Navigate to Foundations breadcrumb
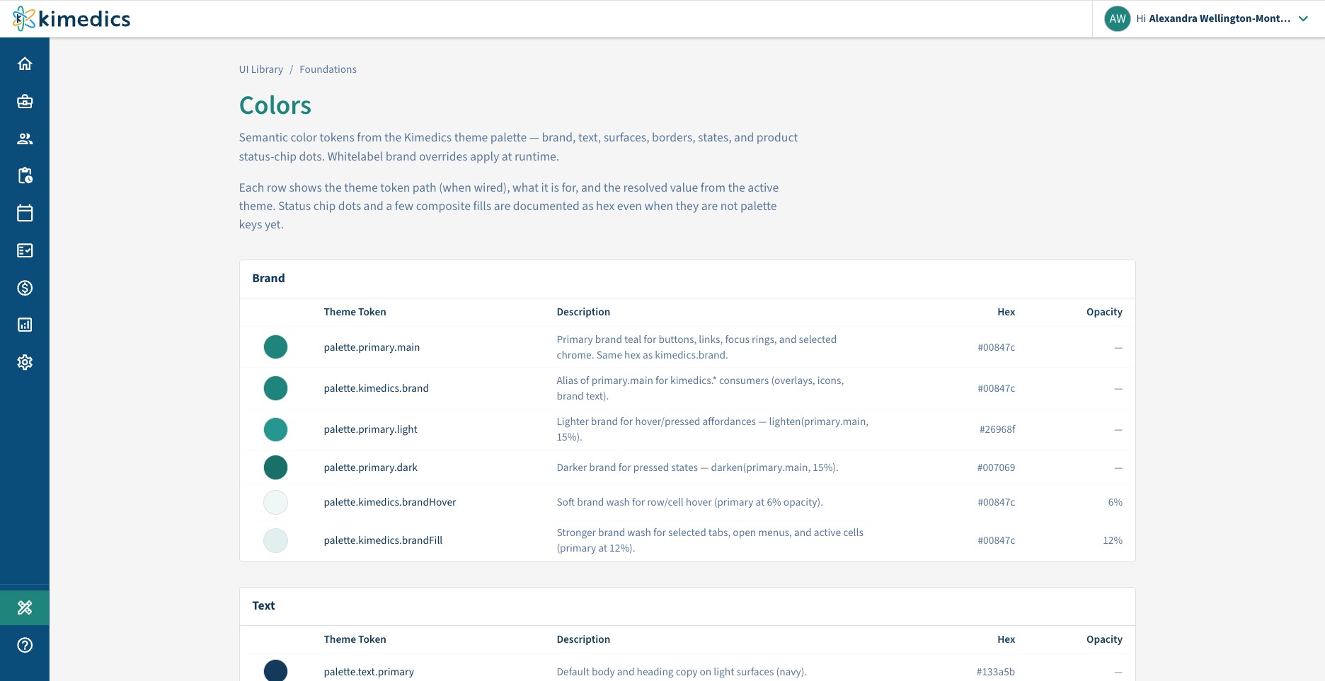This screenshot has width=1325, height=681. [x=328, y=69]
